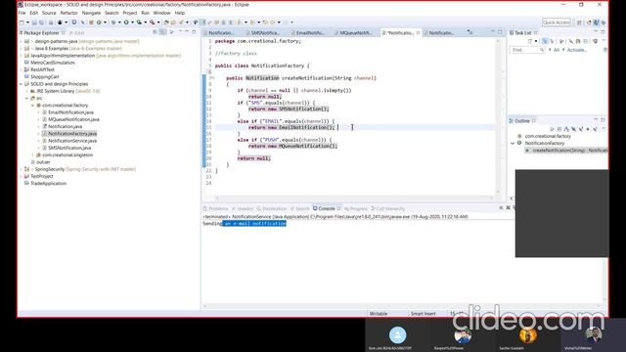Open the Window menu
The image size is (626, 352).
pos(161,13)
